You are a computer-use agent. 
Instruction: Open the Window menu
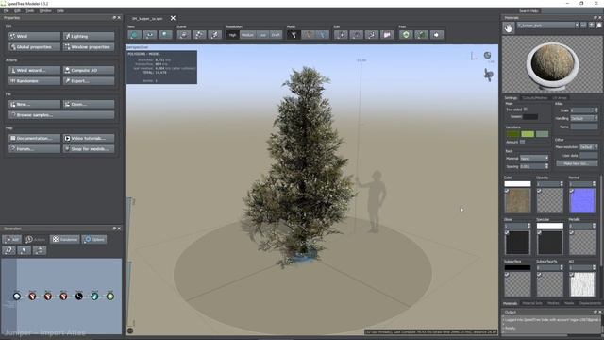[x=45, y=10]
